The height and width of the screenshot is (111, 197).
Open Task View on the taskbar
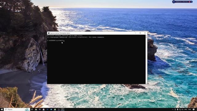coord(32,109)
